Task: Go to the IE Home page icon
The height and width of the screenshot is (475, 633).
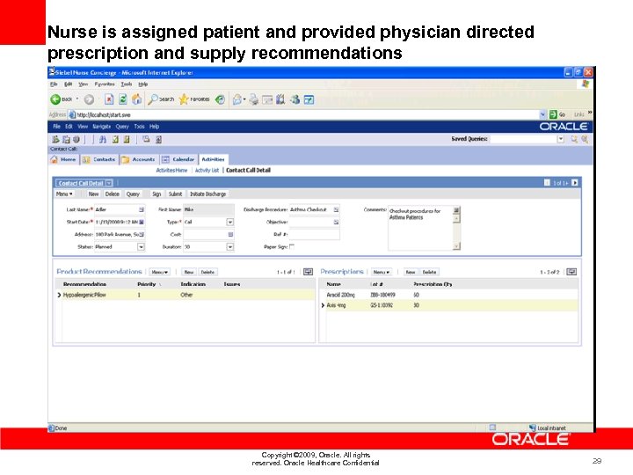Action: tap(137, 99)
